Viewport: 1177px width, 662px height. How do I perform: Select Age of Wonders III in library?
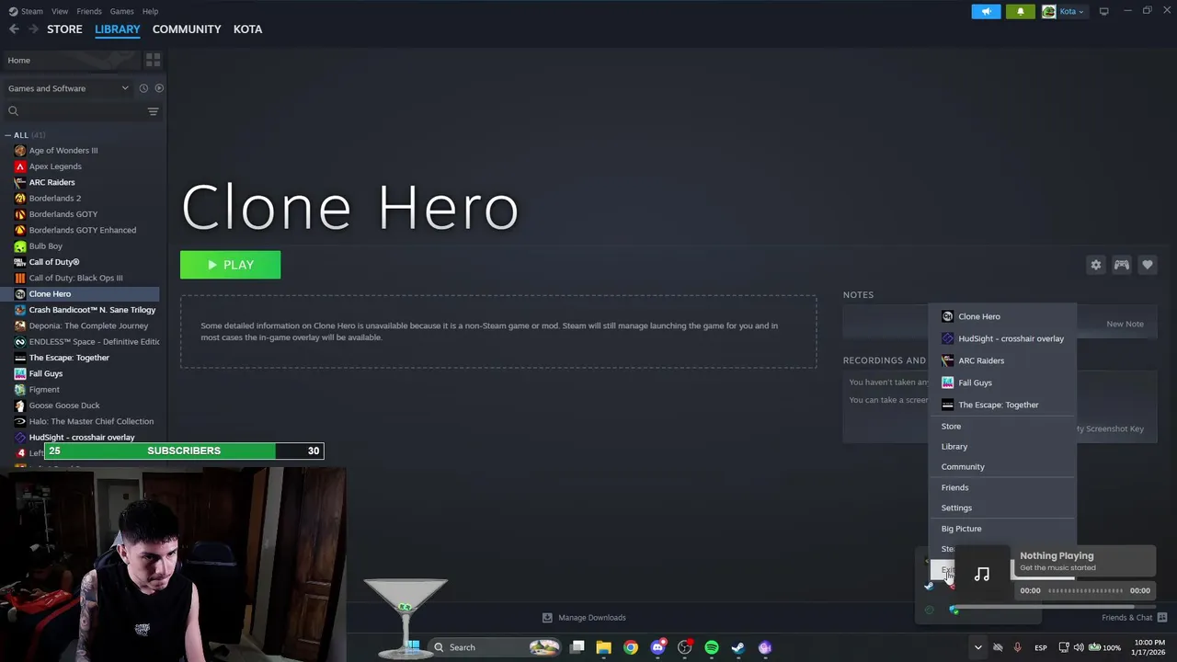click(x=63, y=151)
